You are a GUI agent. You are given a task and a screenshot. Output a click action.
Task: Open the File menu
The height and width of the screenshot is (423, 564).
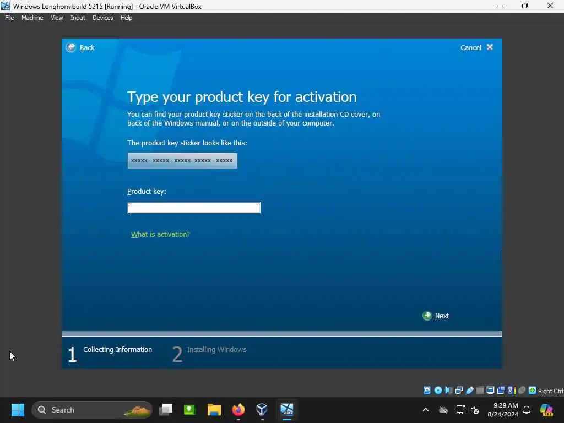coord(9,18)
